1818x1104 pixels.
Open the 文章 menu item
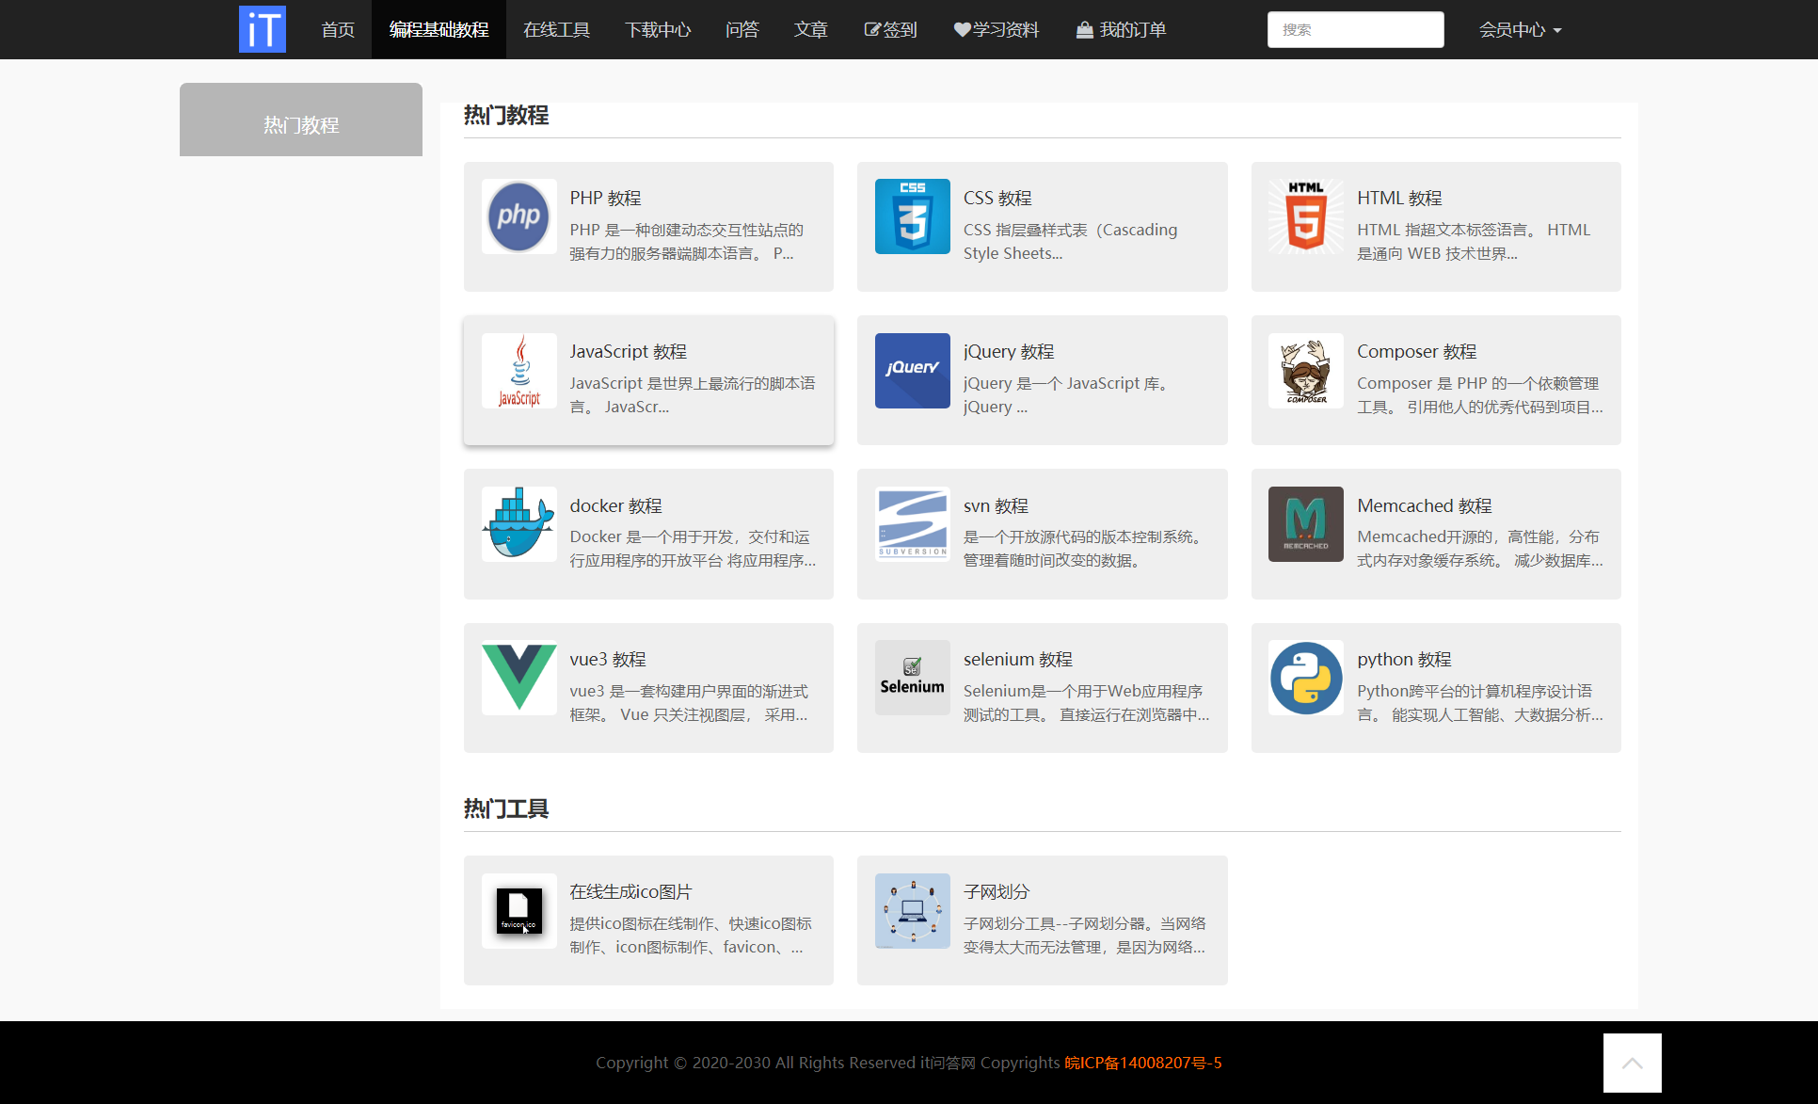tap(810, 30)
